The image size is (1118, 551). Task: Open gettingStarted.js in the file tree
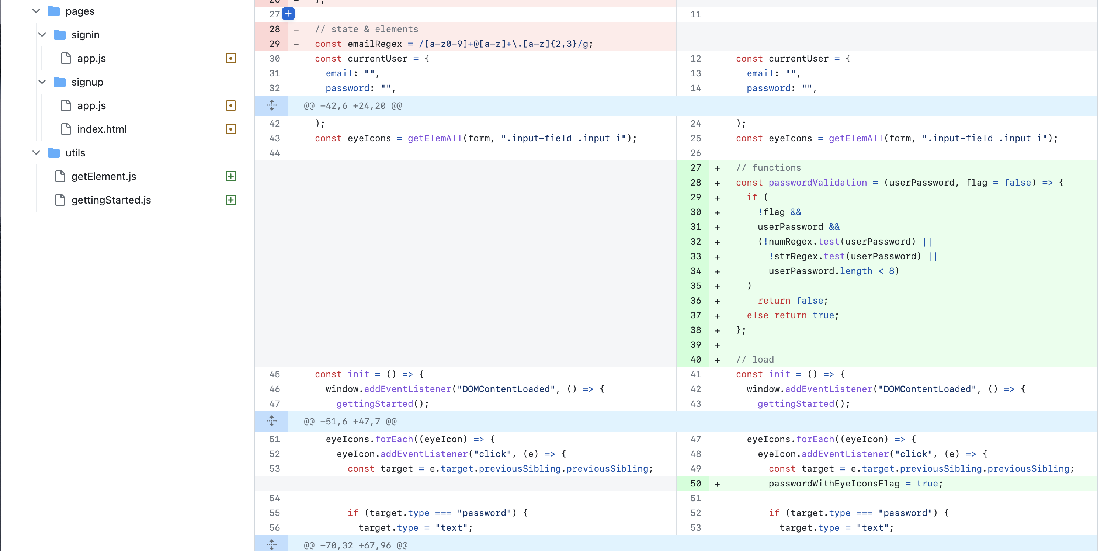111,200
